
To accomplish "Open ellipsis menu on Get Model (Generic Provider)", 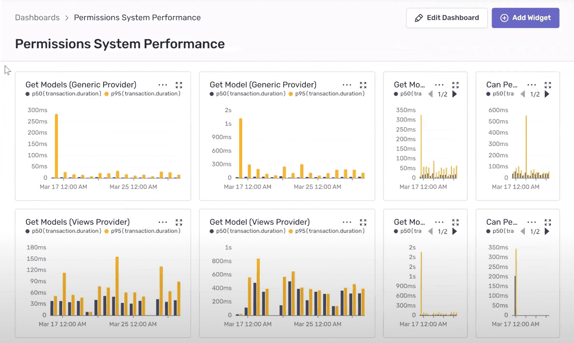I will (347, 85).
